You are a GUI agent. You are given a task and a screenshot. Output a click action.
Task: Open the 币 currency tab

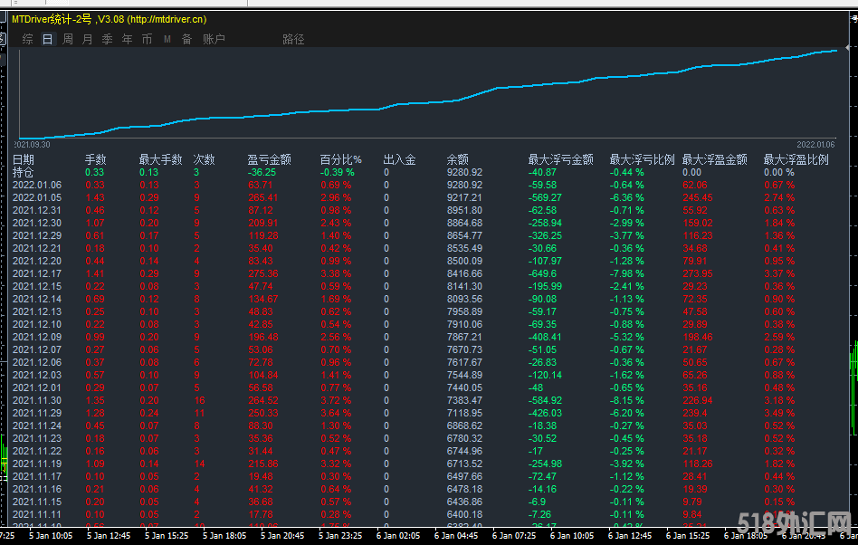point(147,39)
